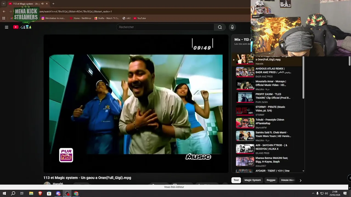Image resolution: width=351 pixels, height=197 pixels.
Task: Click the address bar URL
Action: pyautogui.click(x=76, y=11)
